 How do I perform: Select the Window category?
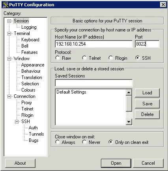click(22, 59)
